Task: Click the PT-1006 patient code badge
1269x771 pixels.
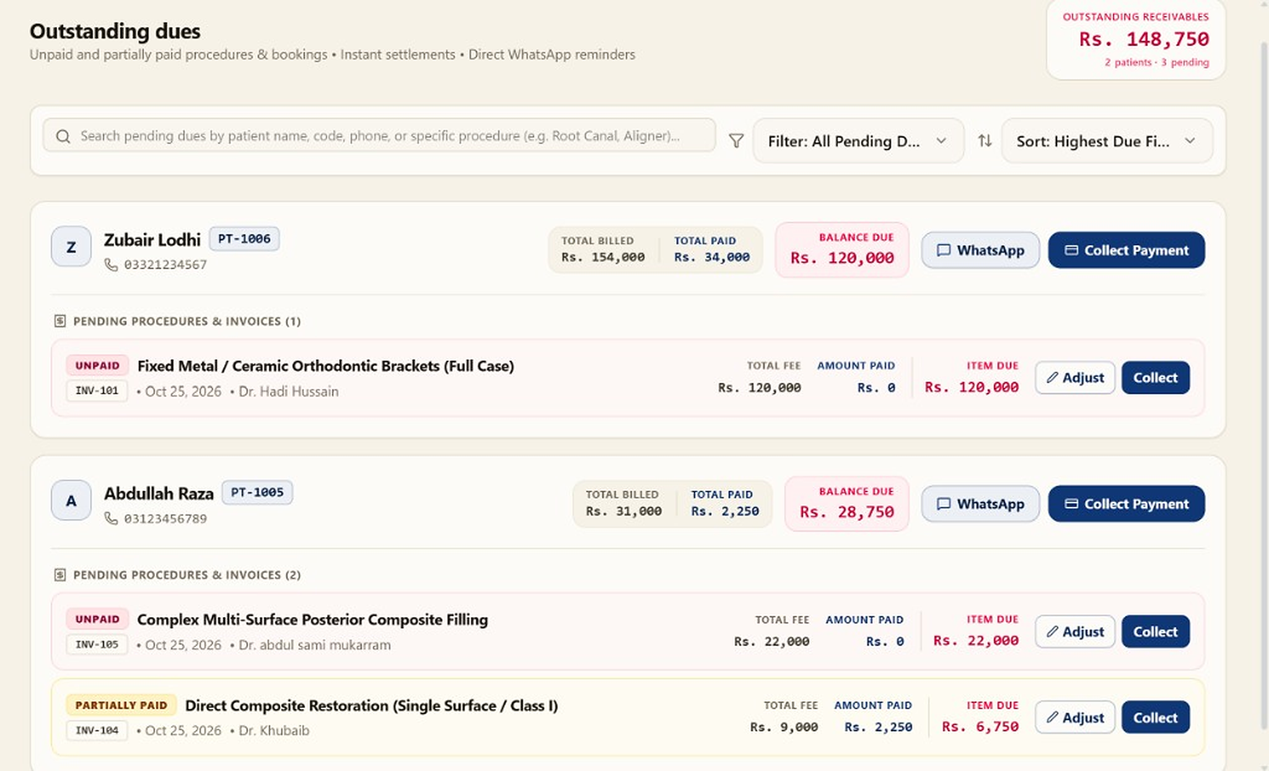Action: point(244,239)
